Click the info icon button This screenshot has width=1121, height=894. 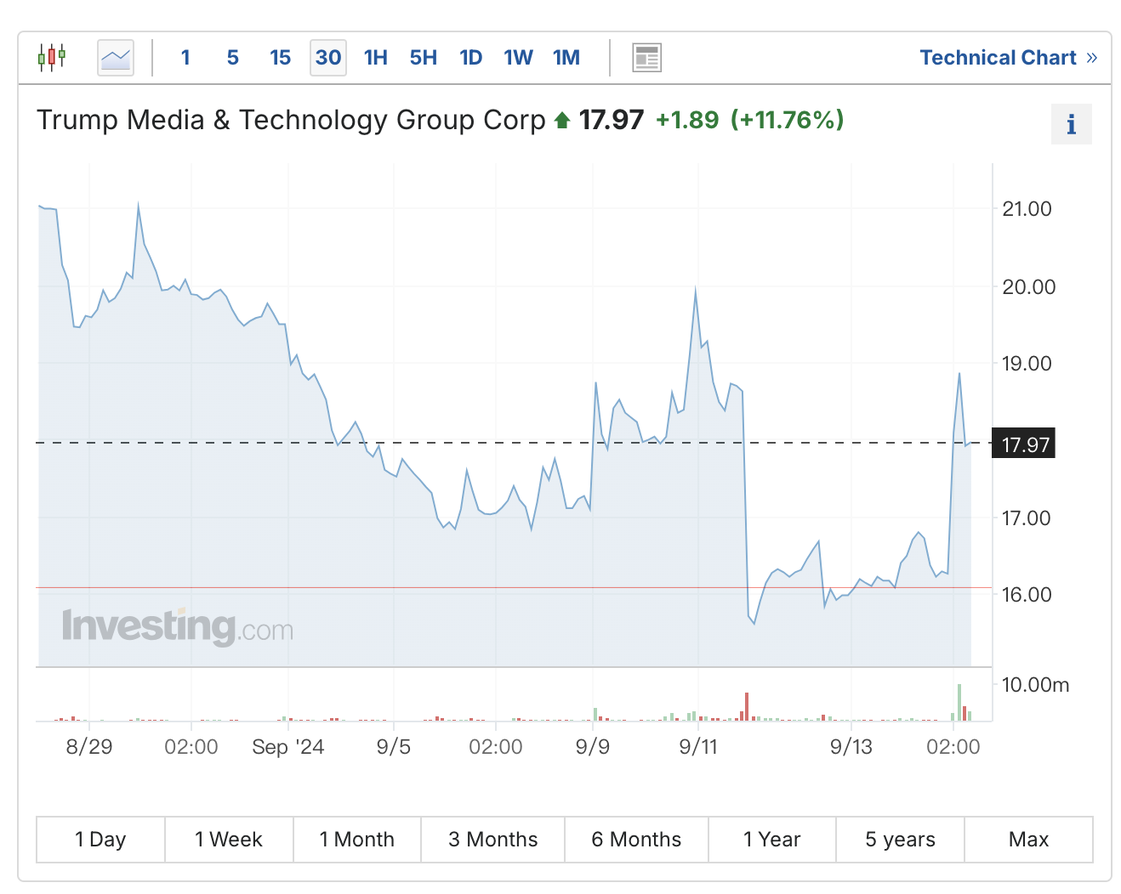tap(1072, 125)
